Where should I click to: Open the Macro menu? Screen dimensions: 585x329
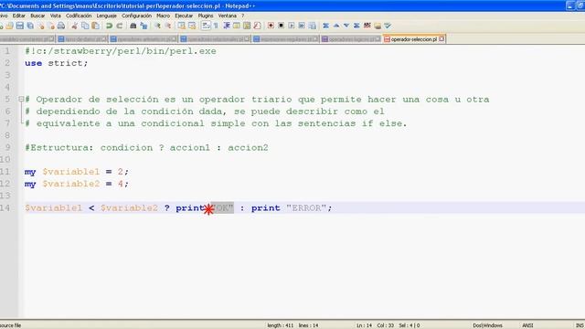(x=163, y=16)
